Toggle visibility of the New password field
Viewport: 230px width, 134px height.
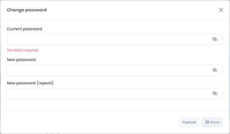tap(215, 70)
